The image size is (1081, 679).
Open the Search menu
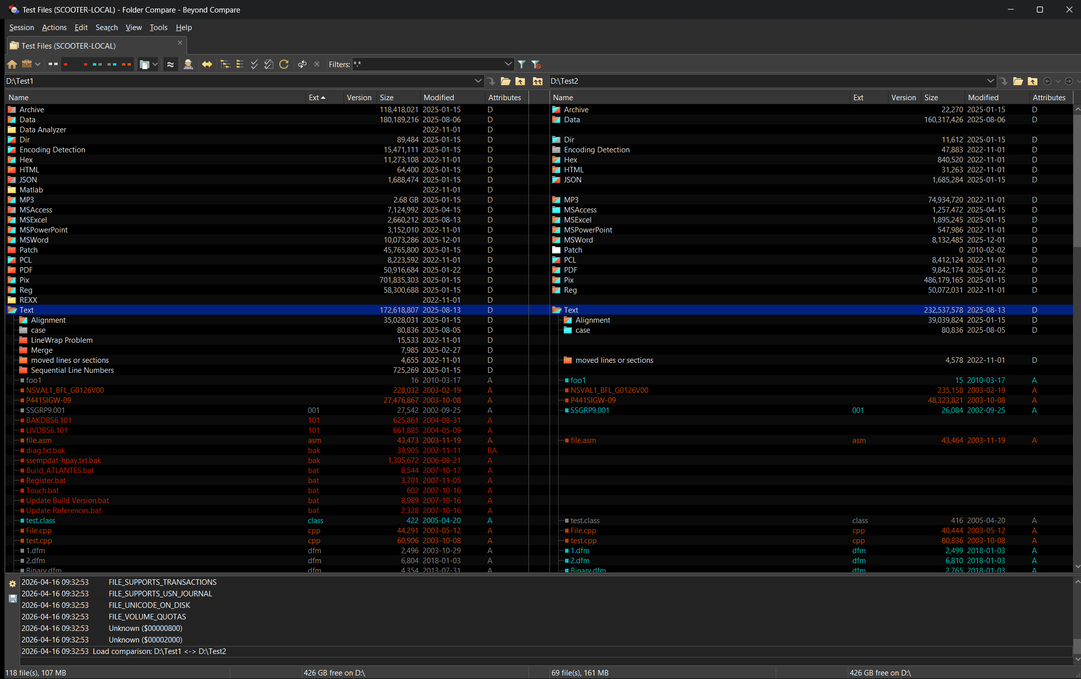tap(106, 28)
